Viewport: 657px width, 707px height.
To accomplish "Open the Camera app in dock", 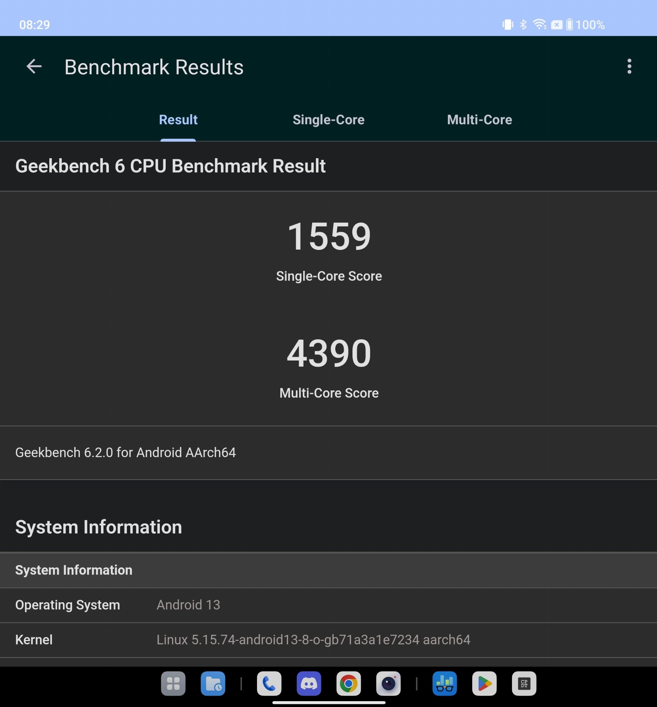I will (x=389, y=683).
